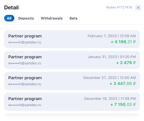Select masked email in the January 31 transaction
This screenshot has height=121, width=144.
point(25,63)
